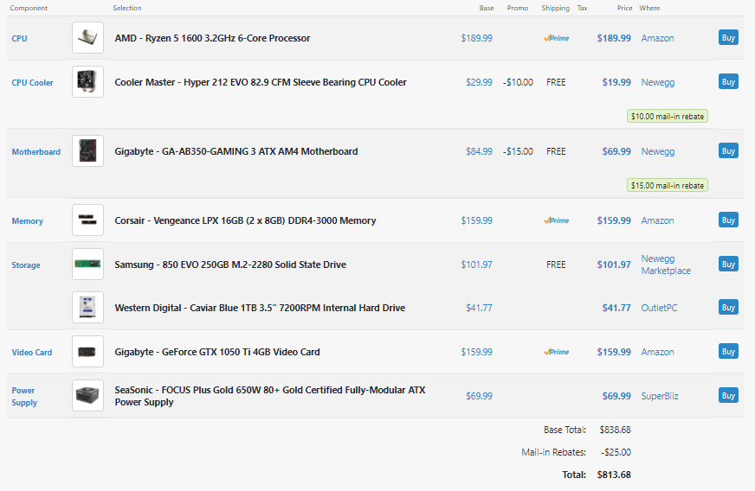The width and height of the screenshot is (755, 491).
Task: Buy the GTX 1050 Ti video card
Action: pos(728,352)
